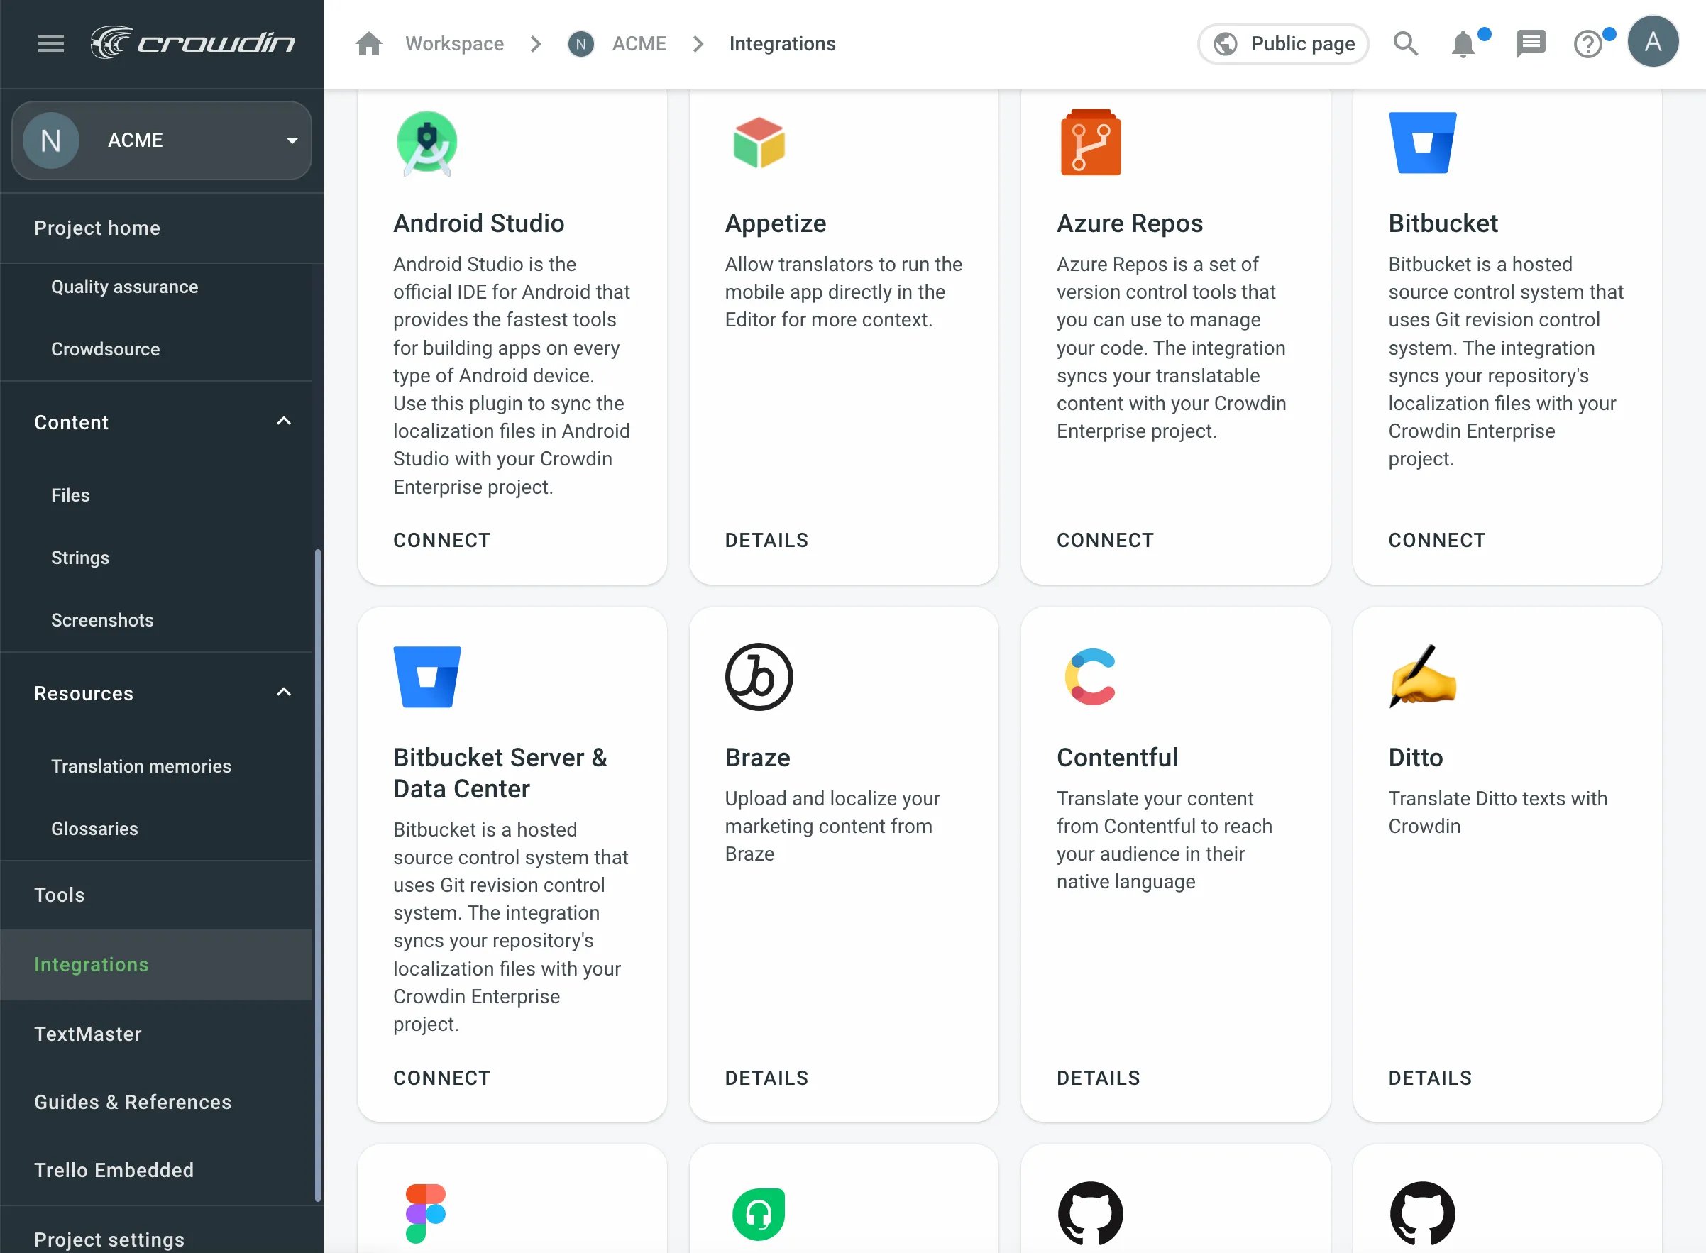Navigate to Crowdsource section
The image size is (1706, 1253).
pos(104,348)
